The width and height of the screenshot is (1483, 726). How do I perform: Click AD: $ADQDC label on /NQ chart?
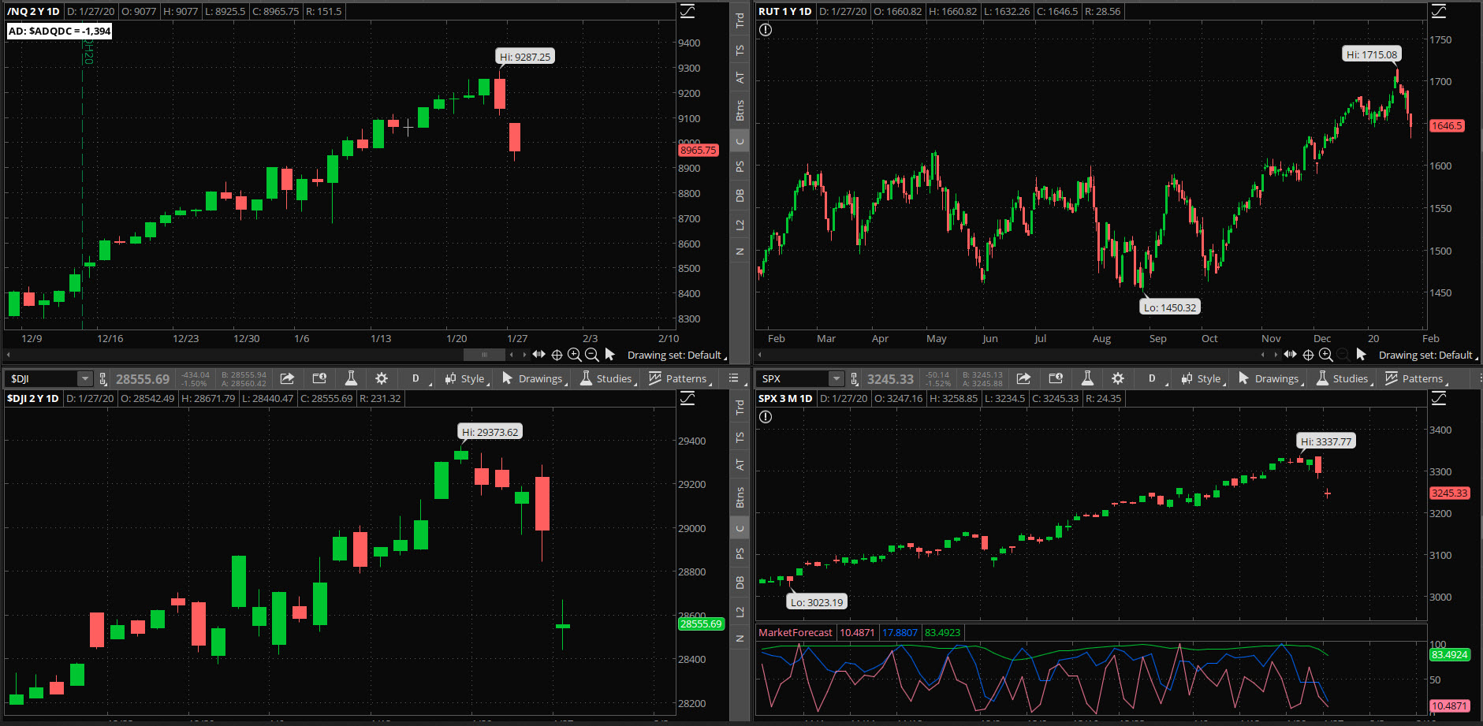click(x=60, y=31)
